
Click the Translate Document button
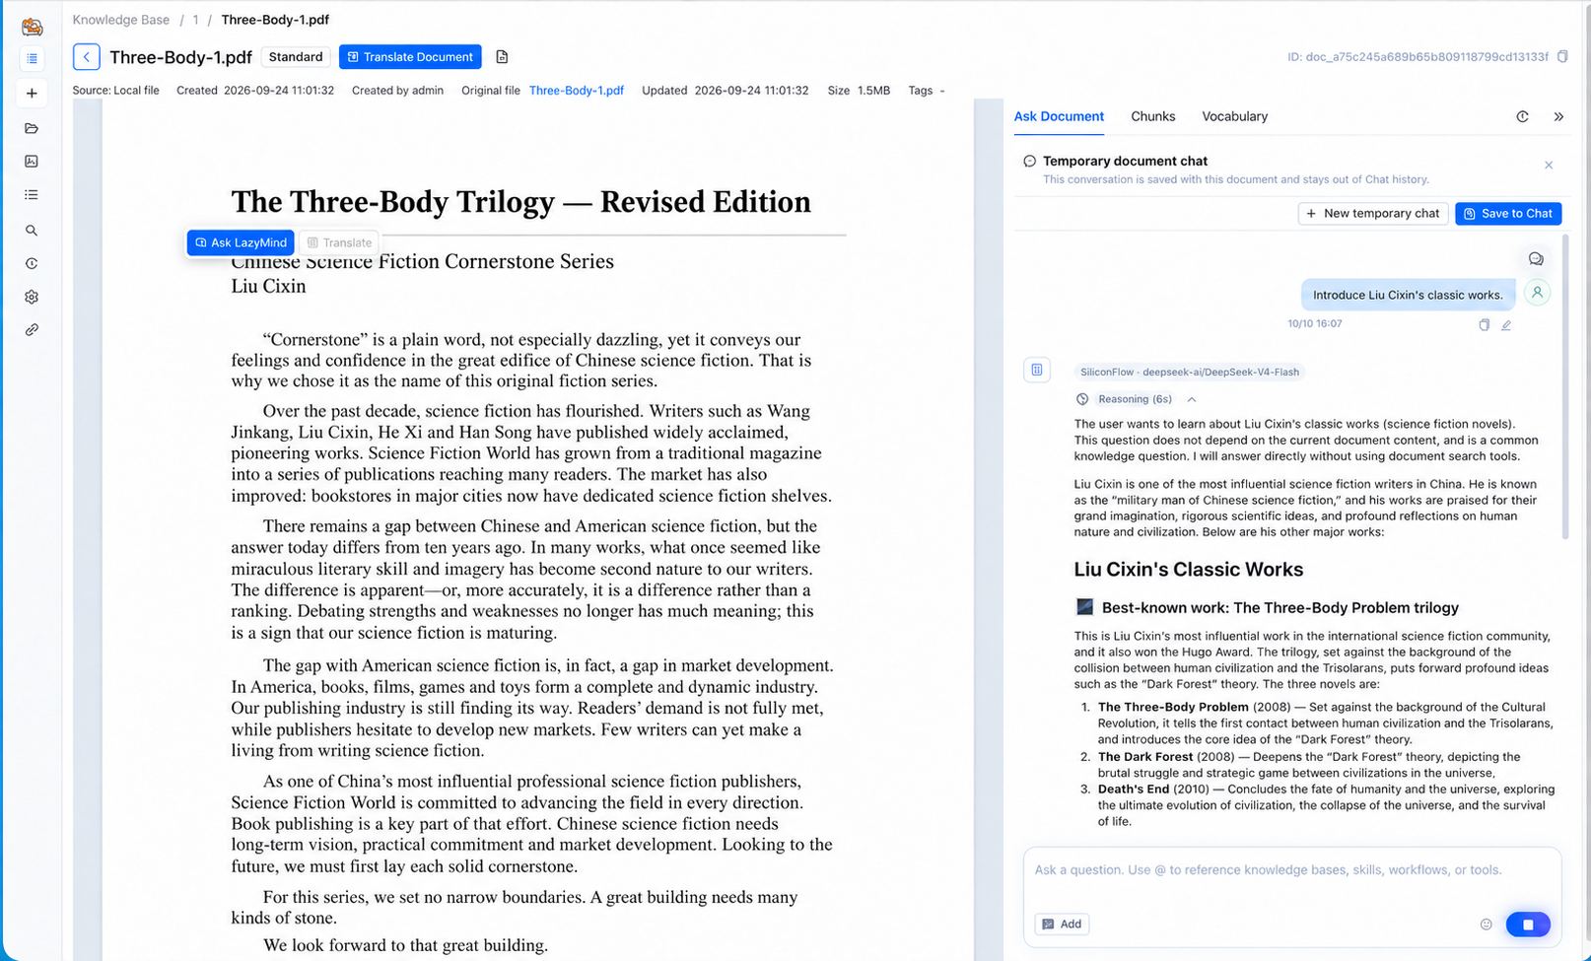click(x=410, y=57)
